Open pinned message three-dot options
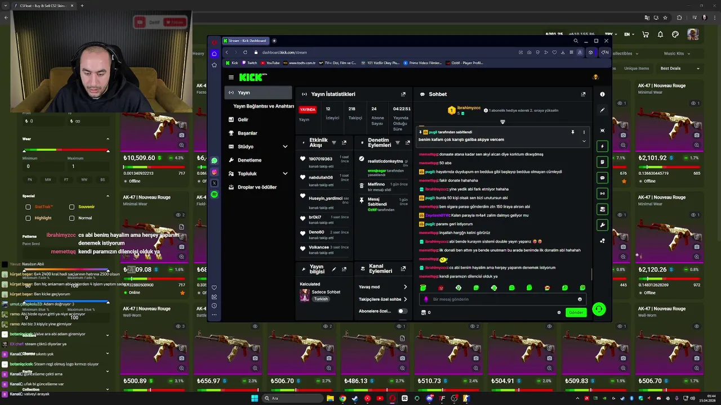Screen dimensions: 721x405 point(584,132)
